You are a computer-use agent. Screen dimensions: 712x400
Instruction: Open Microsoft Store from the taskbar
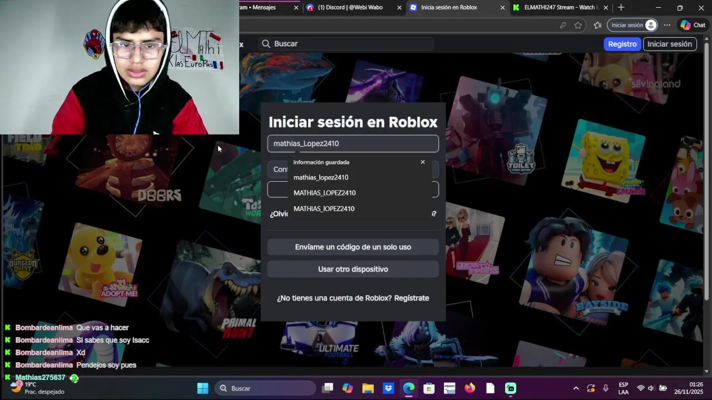coord(429,388)
